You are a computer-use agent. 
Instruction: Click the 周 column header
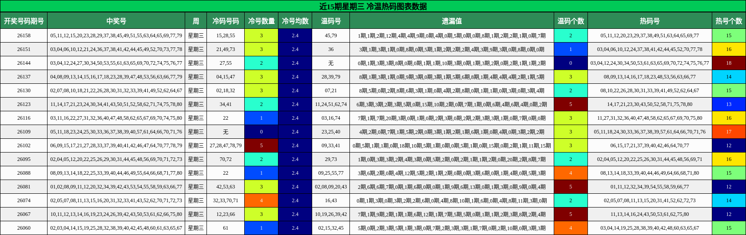(x=196, y=21)
